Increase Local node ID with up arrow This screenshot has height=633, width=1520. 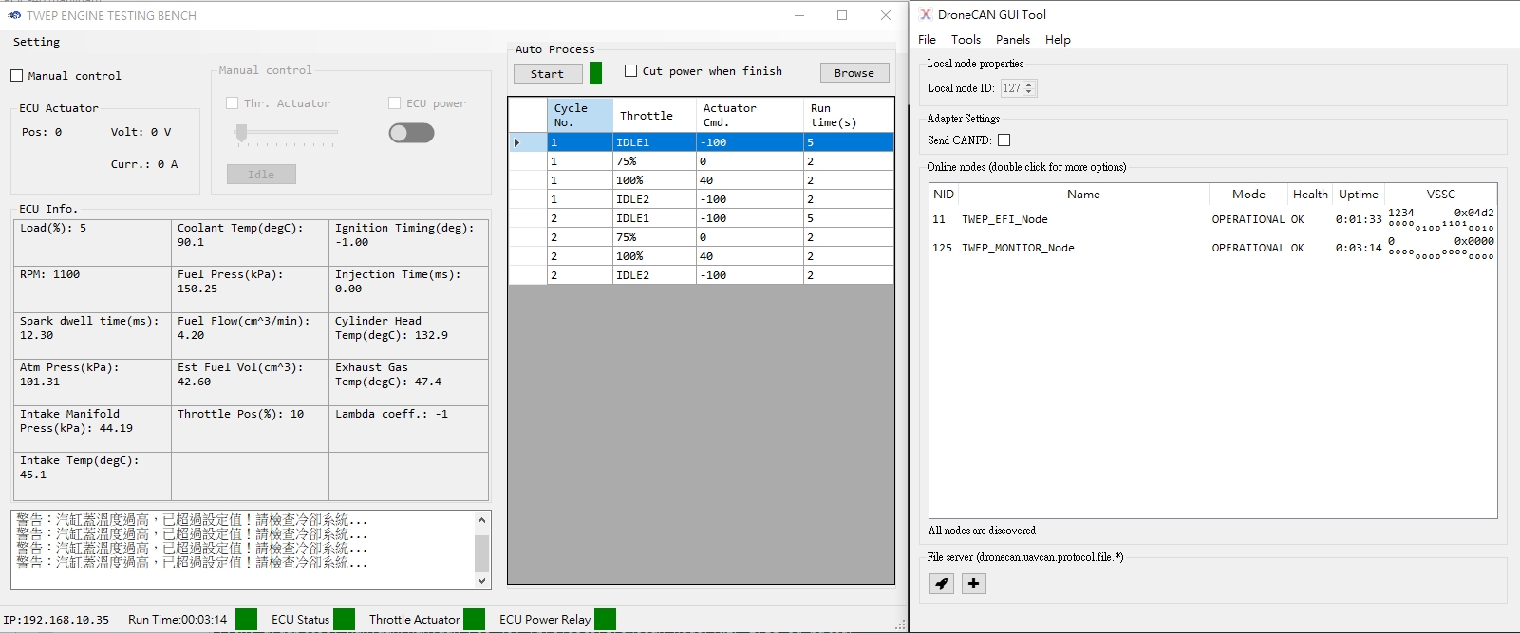(1029, 84)
